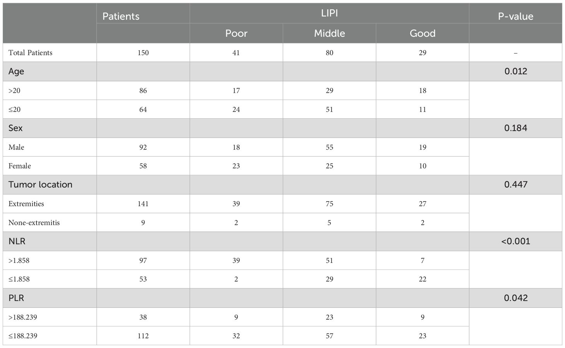Click the >1.858 NLR row label
The width and height of the screenshot is (565, 348).
(19, 261)
